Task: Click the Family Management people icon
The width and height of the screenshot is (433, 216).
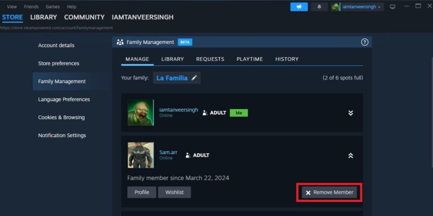Action: (x=120, y=42)
